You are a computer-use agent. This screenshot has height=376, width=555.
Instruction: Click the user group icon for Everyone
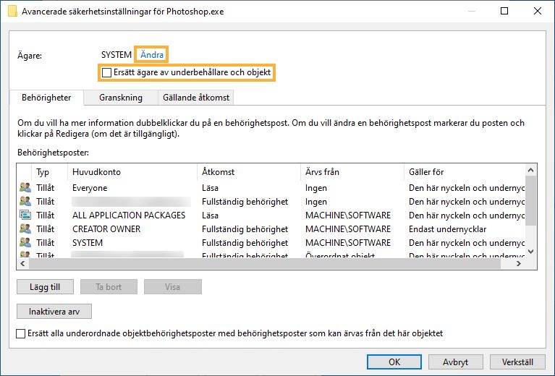tap(25, 187)
